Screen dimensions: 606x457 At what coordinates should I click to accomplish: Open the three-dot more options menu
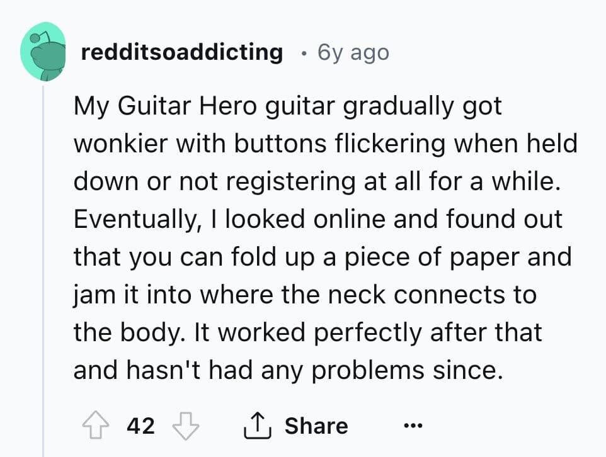tap(413, 426)
